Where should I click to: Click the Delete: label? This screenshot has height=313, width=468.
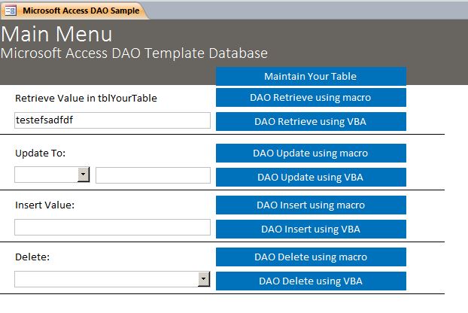coord(32,257)
